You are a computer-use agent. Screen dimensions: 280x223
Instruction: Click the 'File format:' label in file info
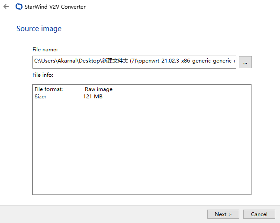49,89
